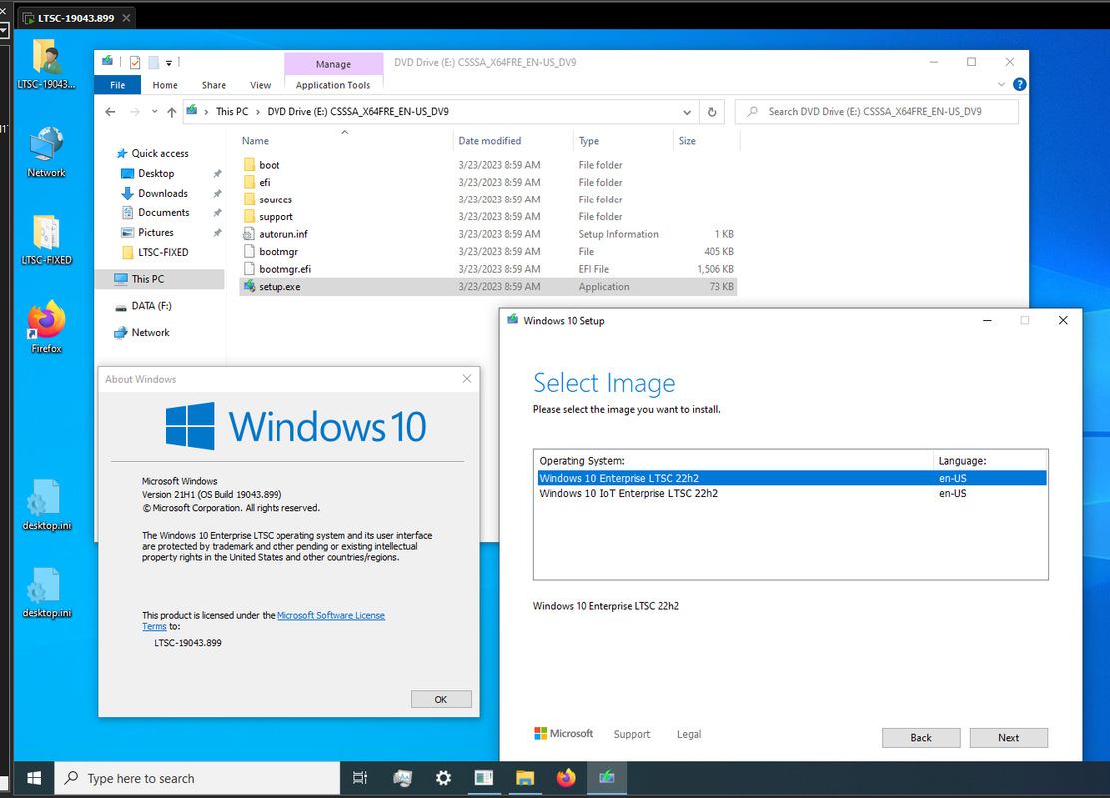1110x798 pixels.
Task: Open boot folder
Action: coord(269,165)
